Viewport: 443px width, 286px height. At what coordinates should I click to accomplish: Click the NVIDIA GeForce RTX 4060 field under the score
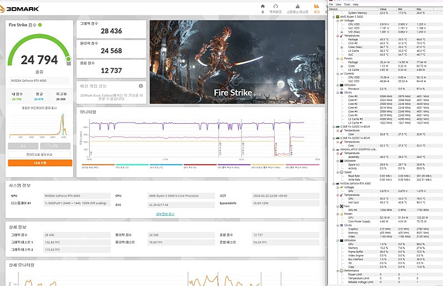(39, 81)
